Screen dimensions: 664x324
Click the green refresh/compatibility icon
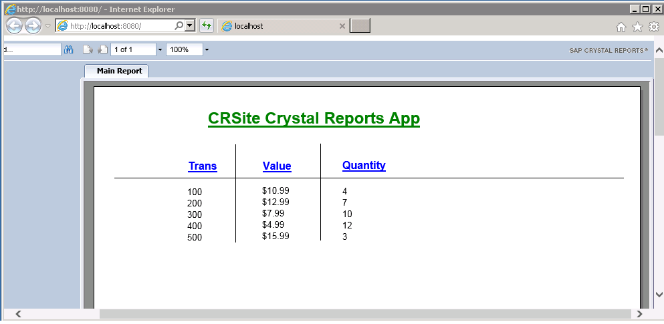point(206,25)
